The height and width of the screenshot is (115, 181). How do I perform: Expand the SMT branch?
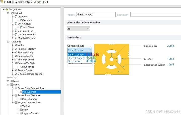click(x=8, y=77)
